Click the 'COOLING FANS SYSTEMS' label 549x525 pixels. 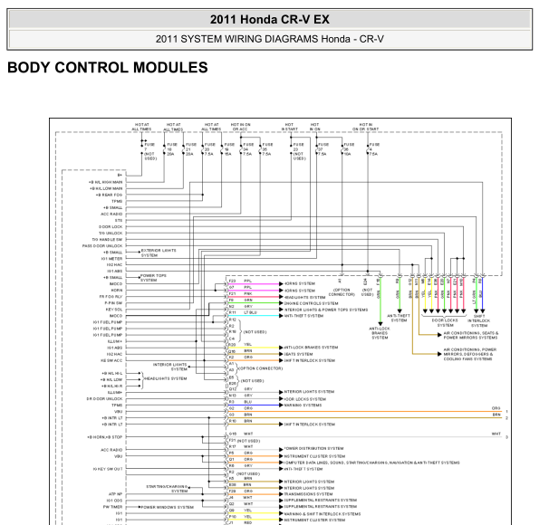point(467,358)
